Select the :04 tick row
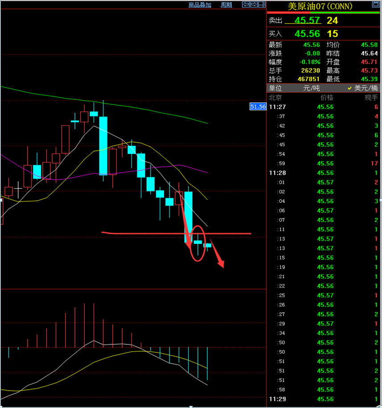The image size is (382, 408). pyautogui.click(x=323, y=201)
